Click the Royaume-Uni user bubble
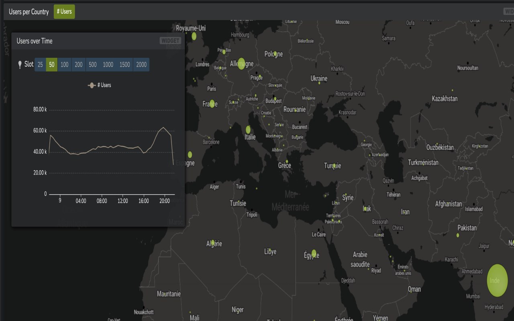 coord(194,37)
